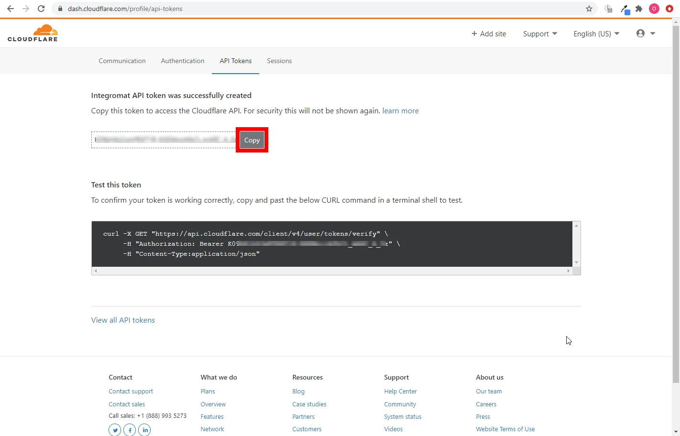Screen dimensions: 680x436
Task: Open the pink O profile avatar in the browser toolbar
Action: [654, 9]
